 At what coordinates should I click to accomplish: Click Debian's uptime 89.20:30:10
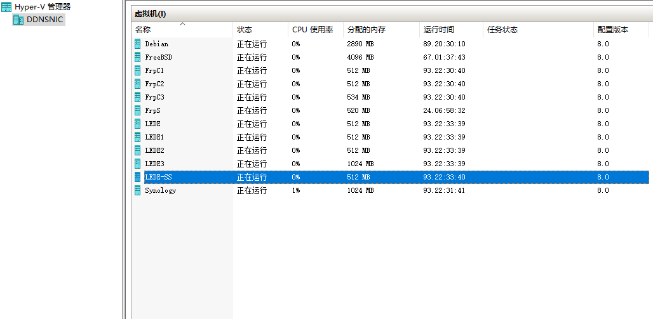pos(445,44)
